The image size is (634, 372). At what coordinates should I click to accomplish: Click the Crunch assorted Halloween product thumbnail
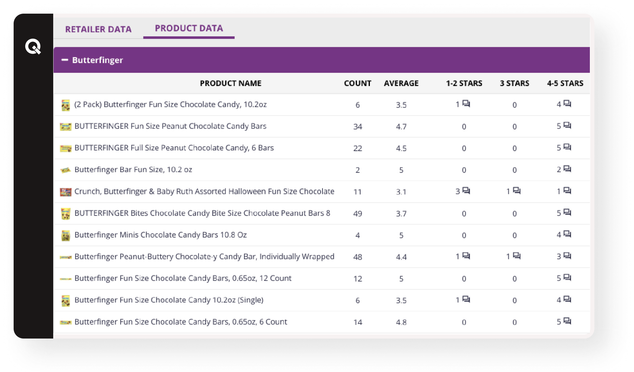[66, 192]
